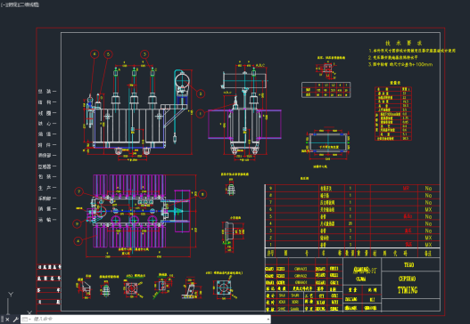Pick the circled balloon number 1
This screenshot has height=324, width=470.
(201, 113)
